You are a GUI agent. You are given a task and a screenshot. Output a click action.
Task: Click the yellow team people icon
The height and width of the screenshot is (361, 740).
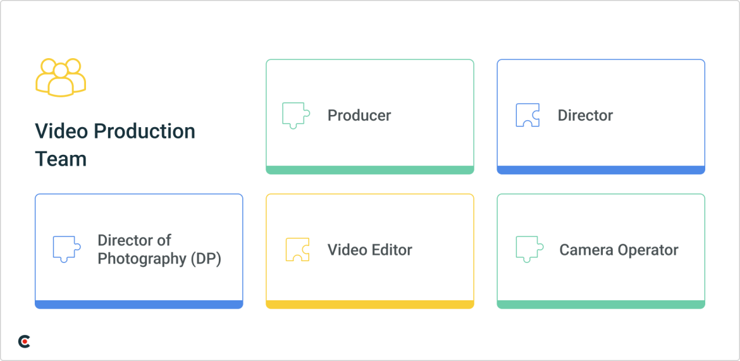point(61,77)
